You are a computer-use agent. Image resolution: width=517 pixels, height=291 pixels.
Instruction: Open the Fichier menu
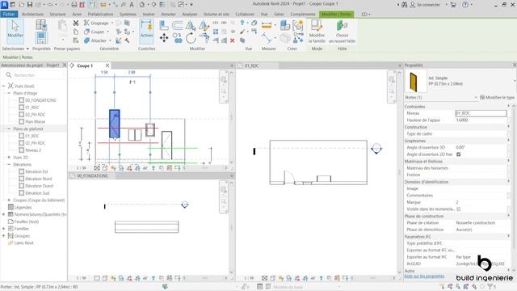point(9,15)
